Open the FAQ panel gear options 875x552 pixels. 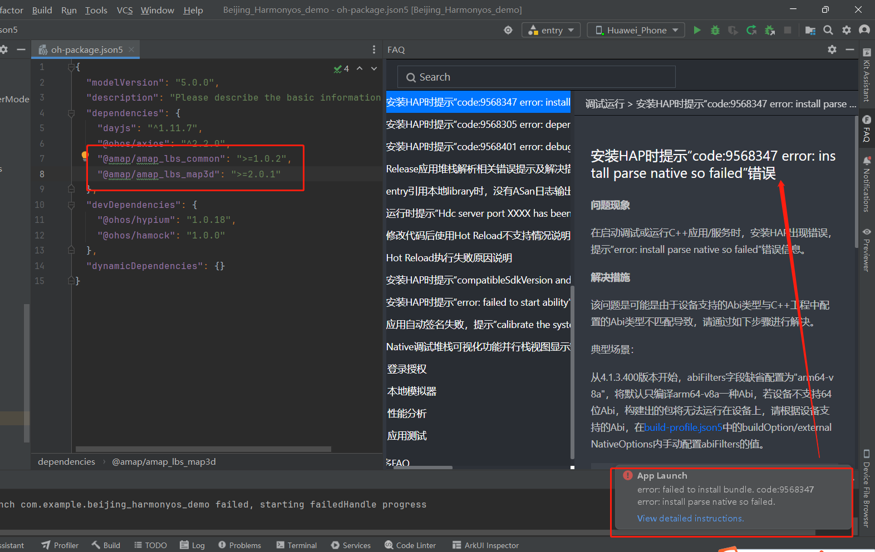pyautogui.click(x=832, y=49)
